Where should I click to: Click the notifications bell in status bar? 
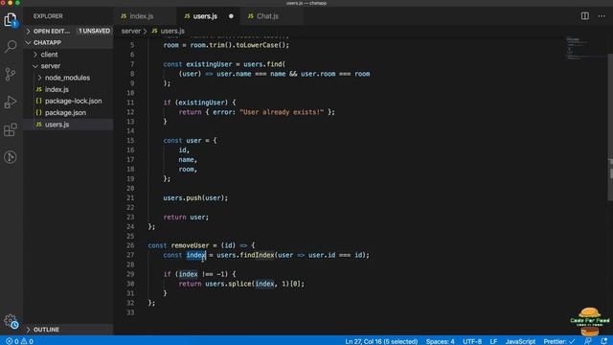pyautogui.click(x=604, y=341)
